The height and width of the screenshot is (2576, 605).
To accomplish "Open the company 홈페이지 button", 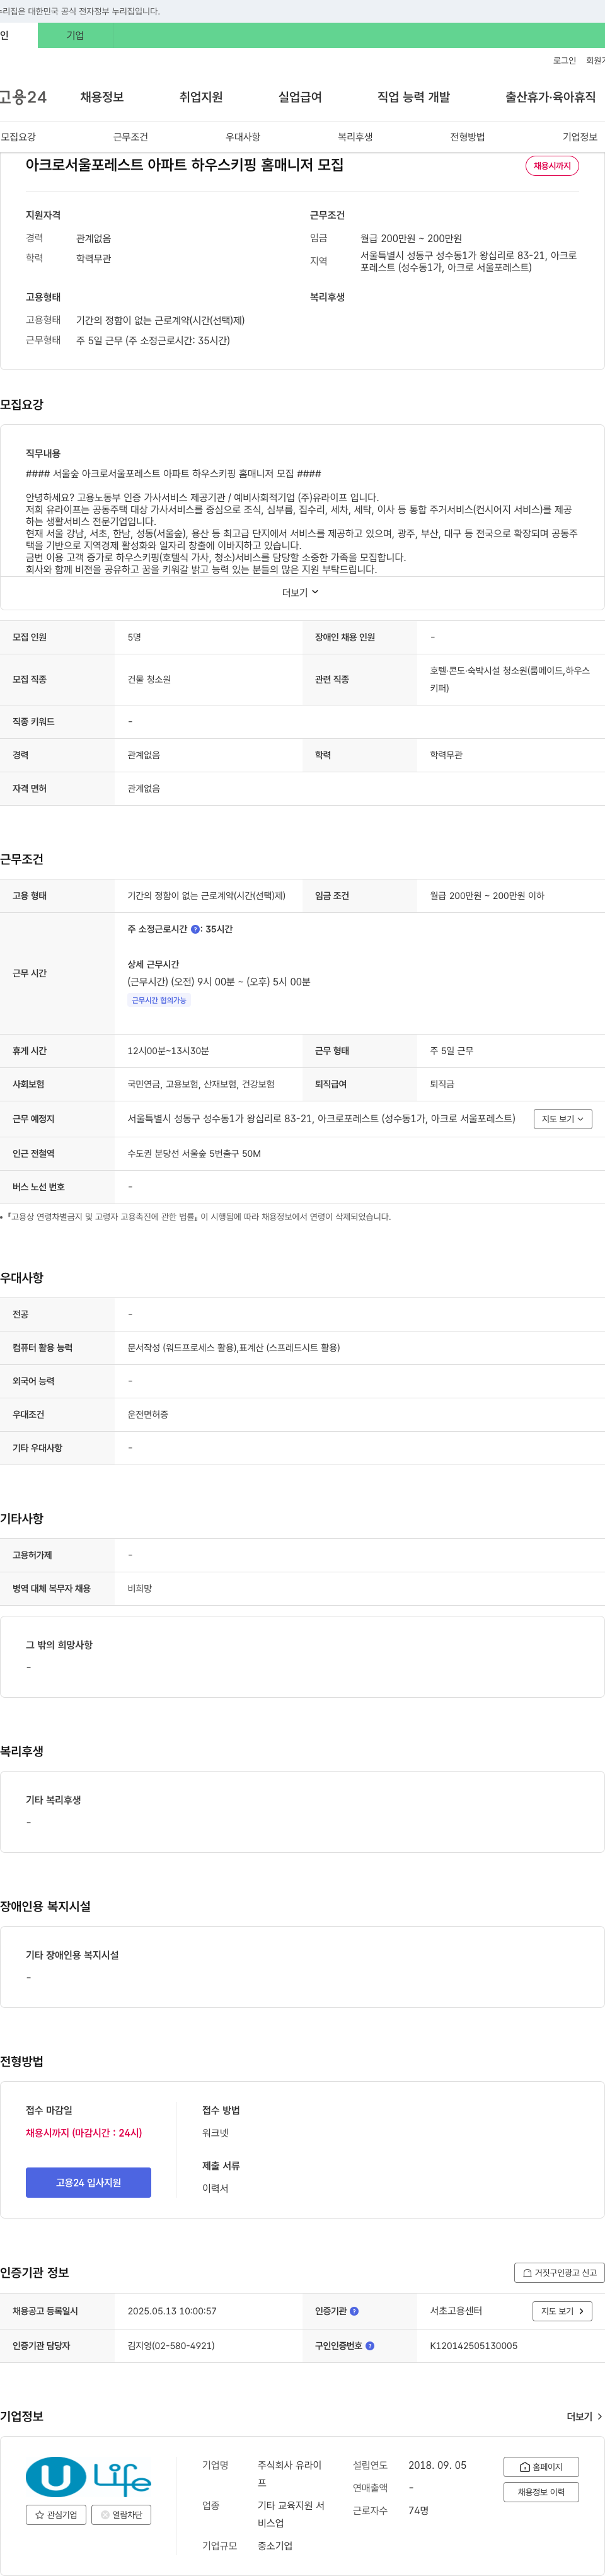I will coord(541,2467).
